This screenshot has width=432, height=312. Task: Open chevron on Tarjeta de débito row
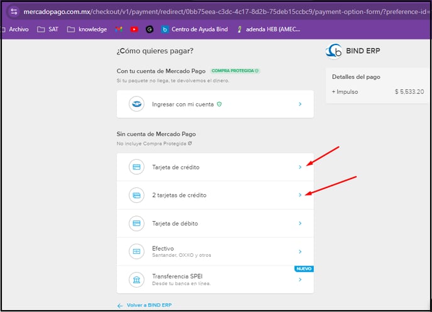point(300,223)
